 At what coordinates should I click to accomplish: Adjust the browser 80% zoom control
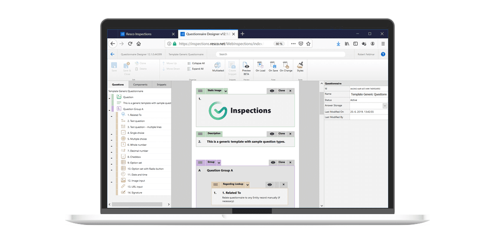tap(279, 43)
